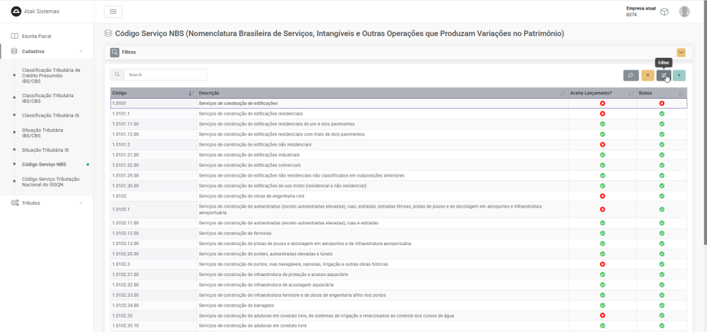This screenshot has width=707, height=332.
Task: Click the yellow X delete button
Action: (x=648, y=75)
